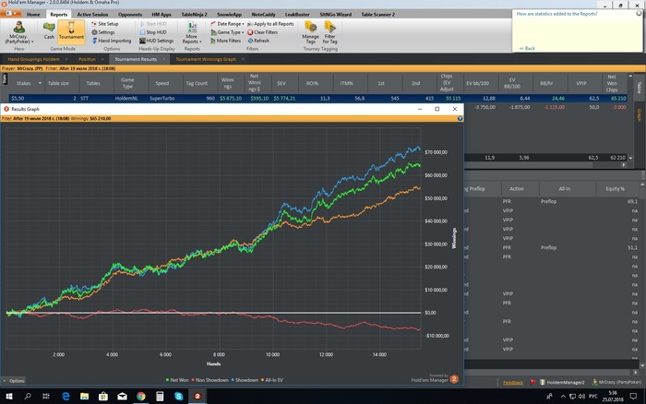Click the help icon in Results Graph
The image size is (646, 404).
460,119
